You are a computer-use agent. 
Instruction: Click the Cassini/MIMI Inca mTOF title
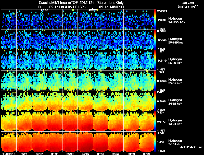coord(58,3)
